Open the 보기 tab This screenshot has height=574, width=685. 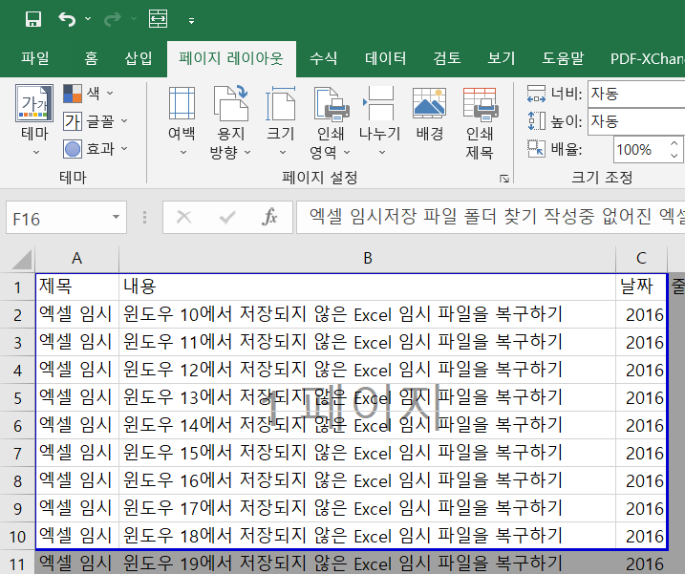click(502, 58)
